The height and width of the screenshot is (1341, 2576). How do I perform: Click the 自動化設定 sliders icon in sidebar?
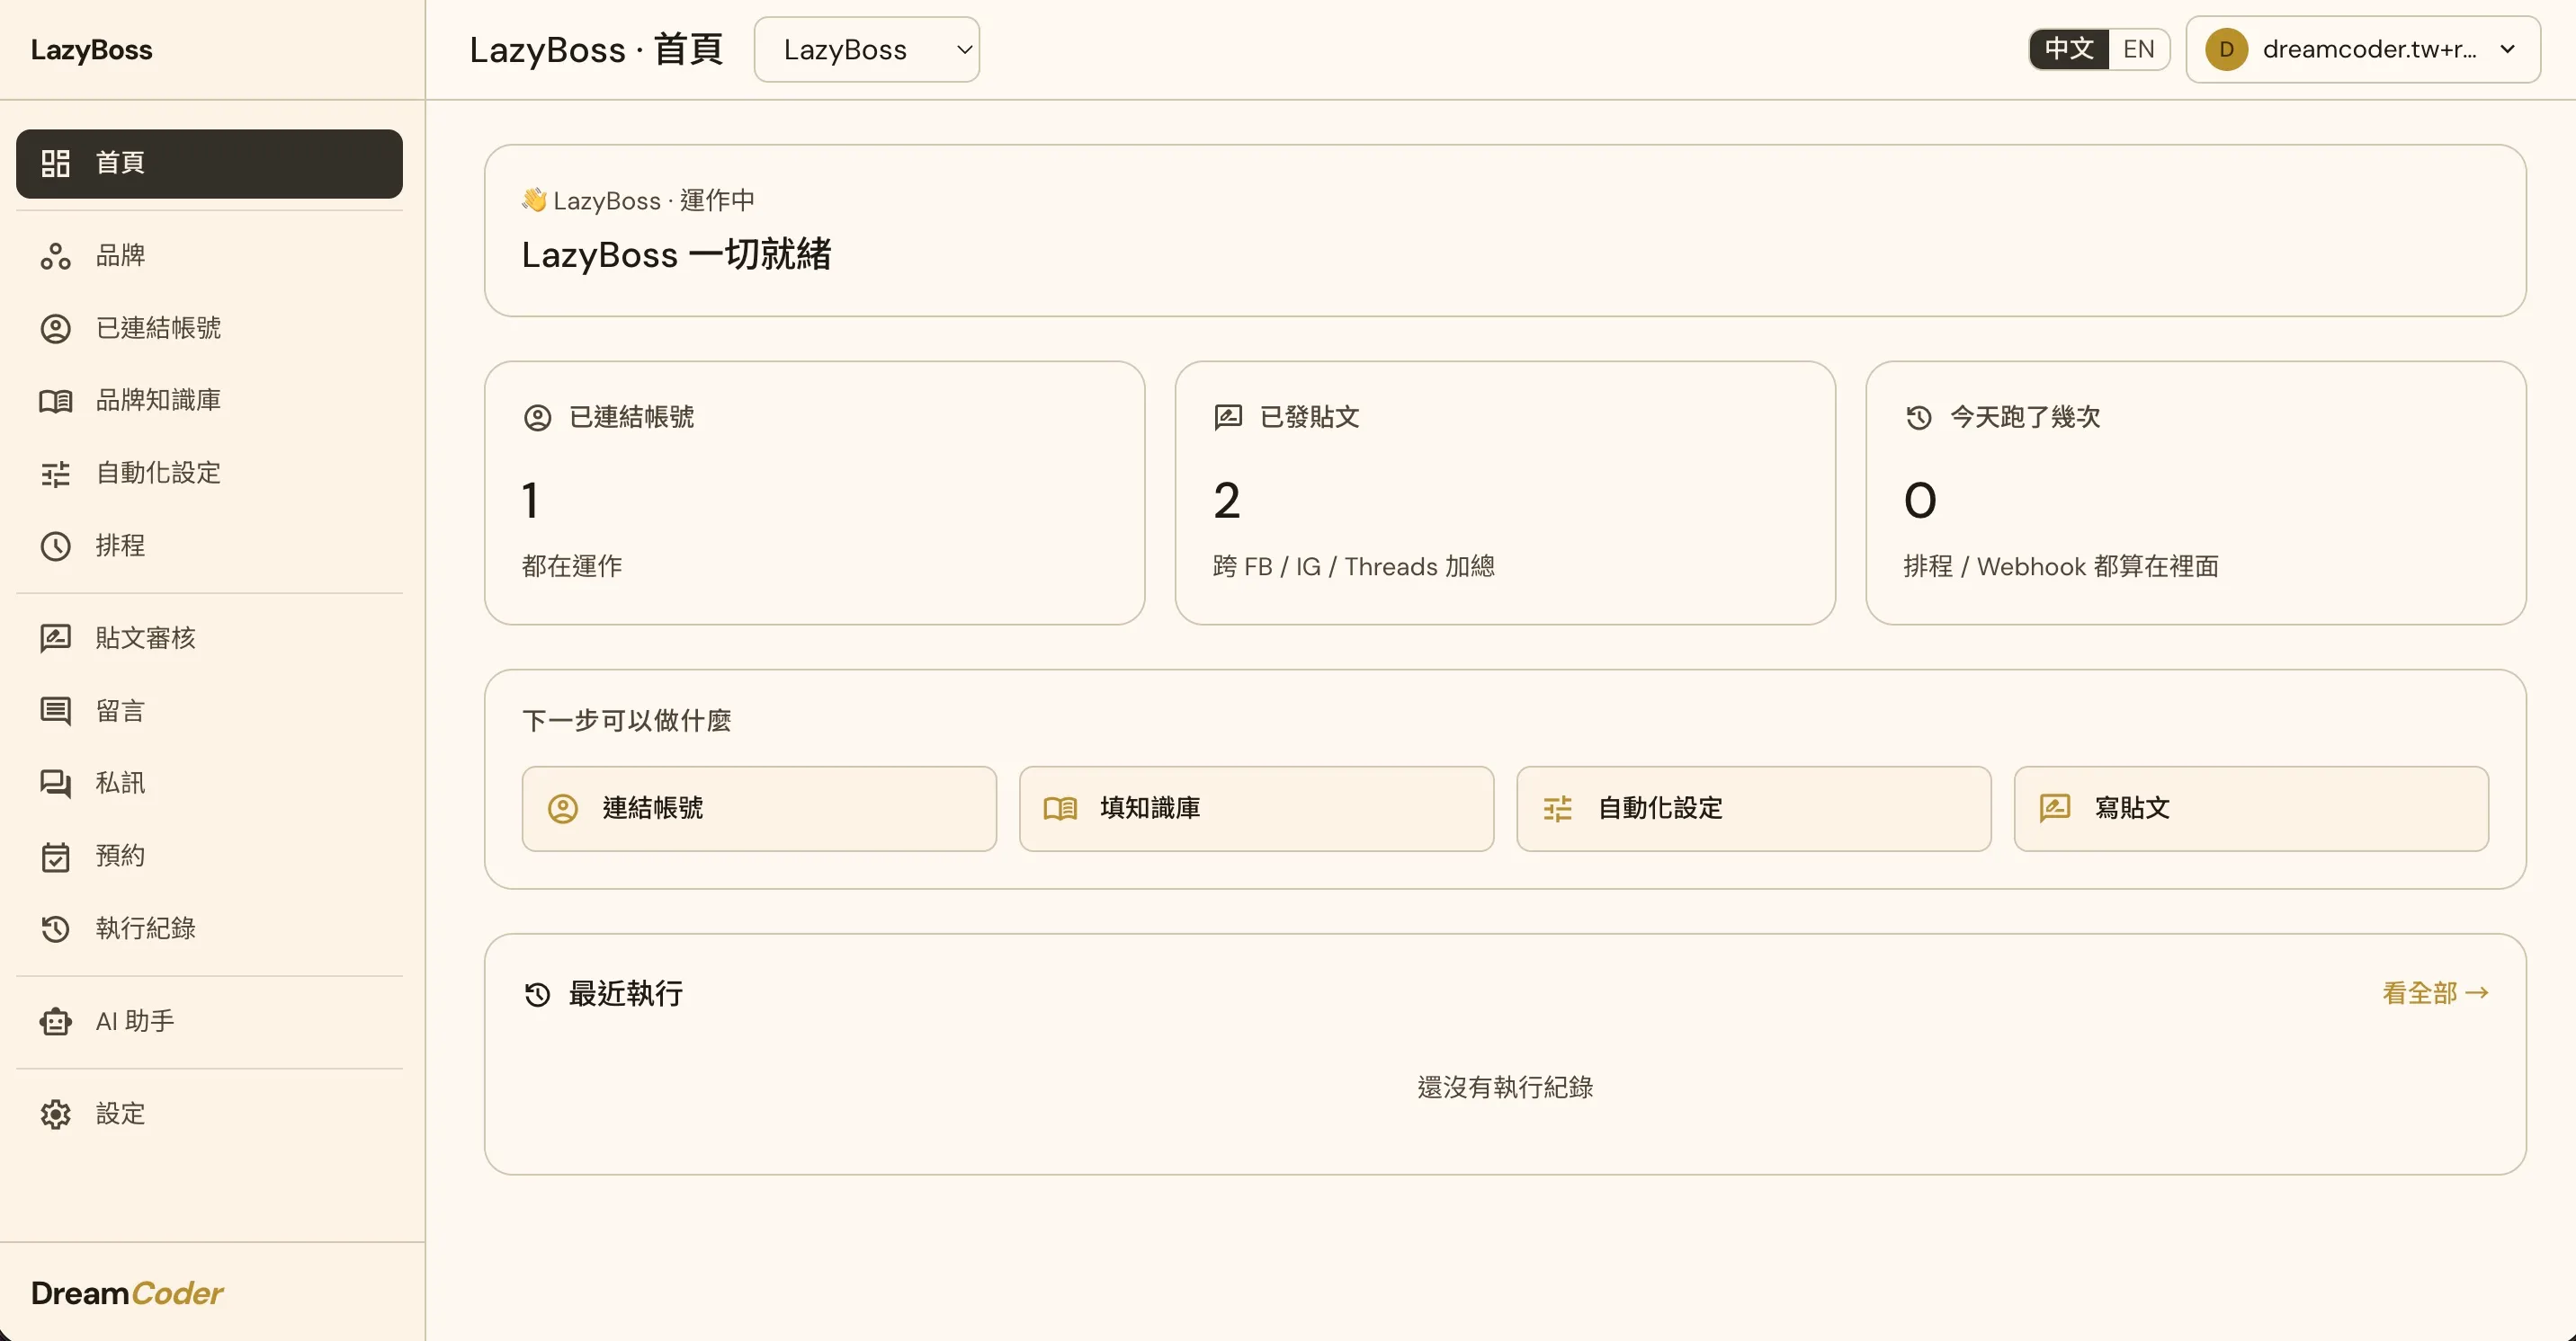pyautogui.click(x=55, y=474)
